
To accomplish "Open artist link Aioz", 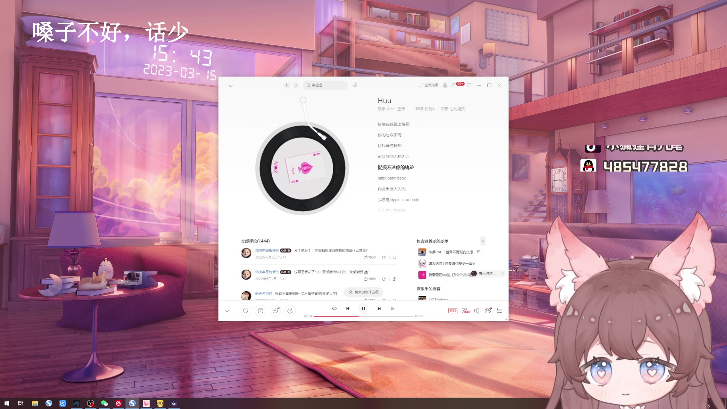I will click(x=390, y=109).
